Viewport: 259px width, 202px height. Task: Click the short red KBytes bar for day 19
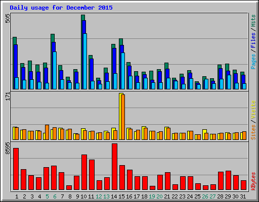point(152,188)
